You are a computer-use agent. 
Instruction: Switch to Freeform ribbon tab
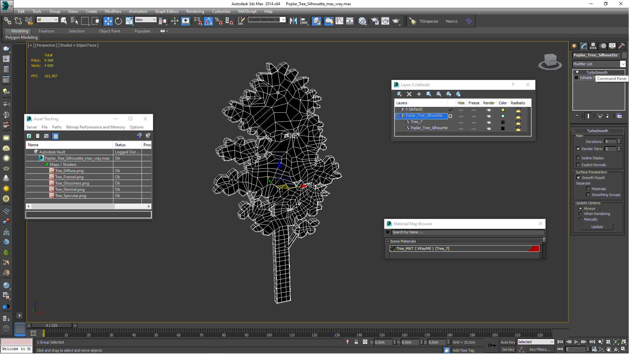tap(46, 31)
